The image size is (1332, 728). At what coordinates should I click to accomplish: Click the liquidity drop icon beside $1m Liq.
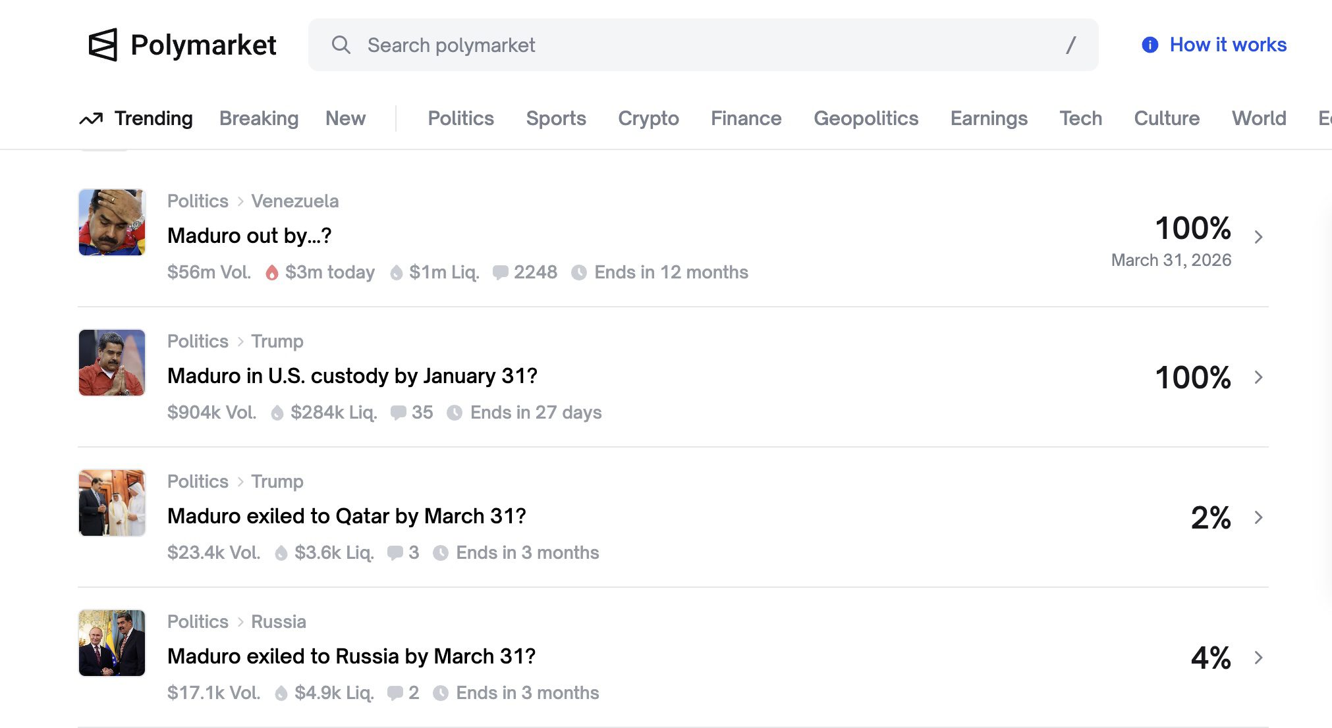pyautogui.click(x=396, y=273)
